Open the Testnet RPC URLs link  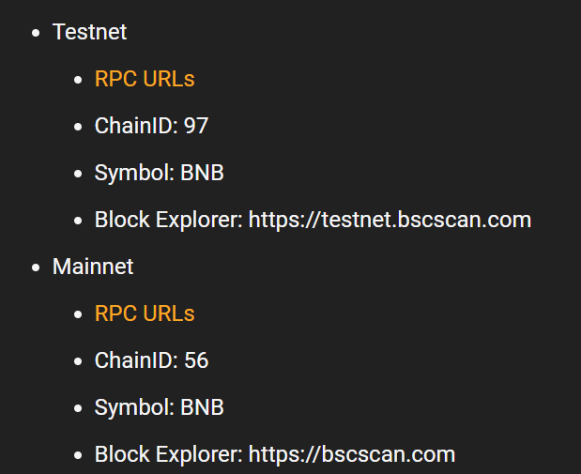click(145, 79)
